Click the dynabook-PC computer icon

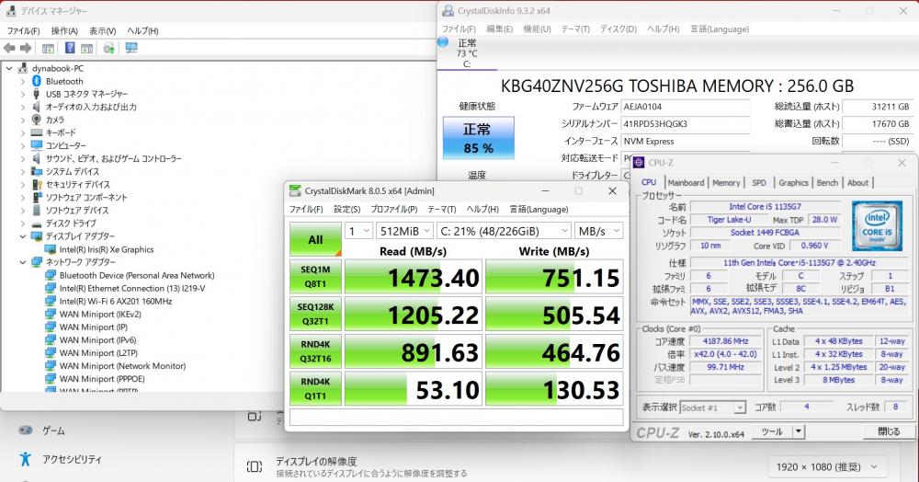23,68
